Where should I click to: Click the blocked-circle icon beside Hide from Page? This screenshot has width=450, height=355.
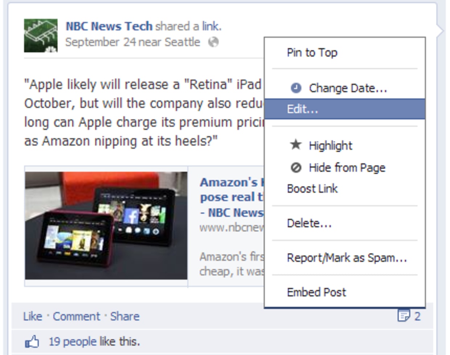[296, 168]
